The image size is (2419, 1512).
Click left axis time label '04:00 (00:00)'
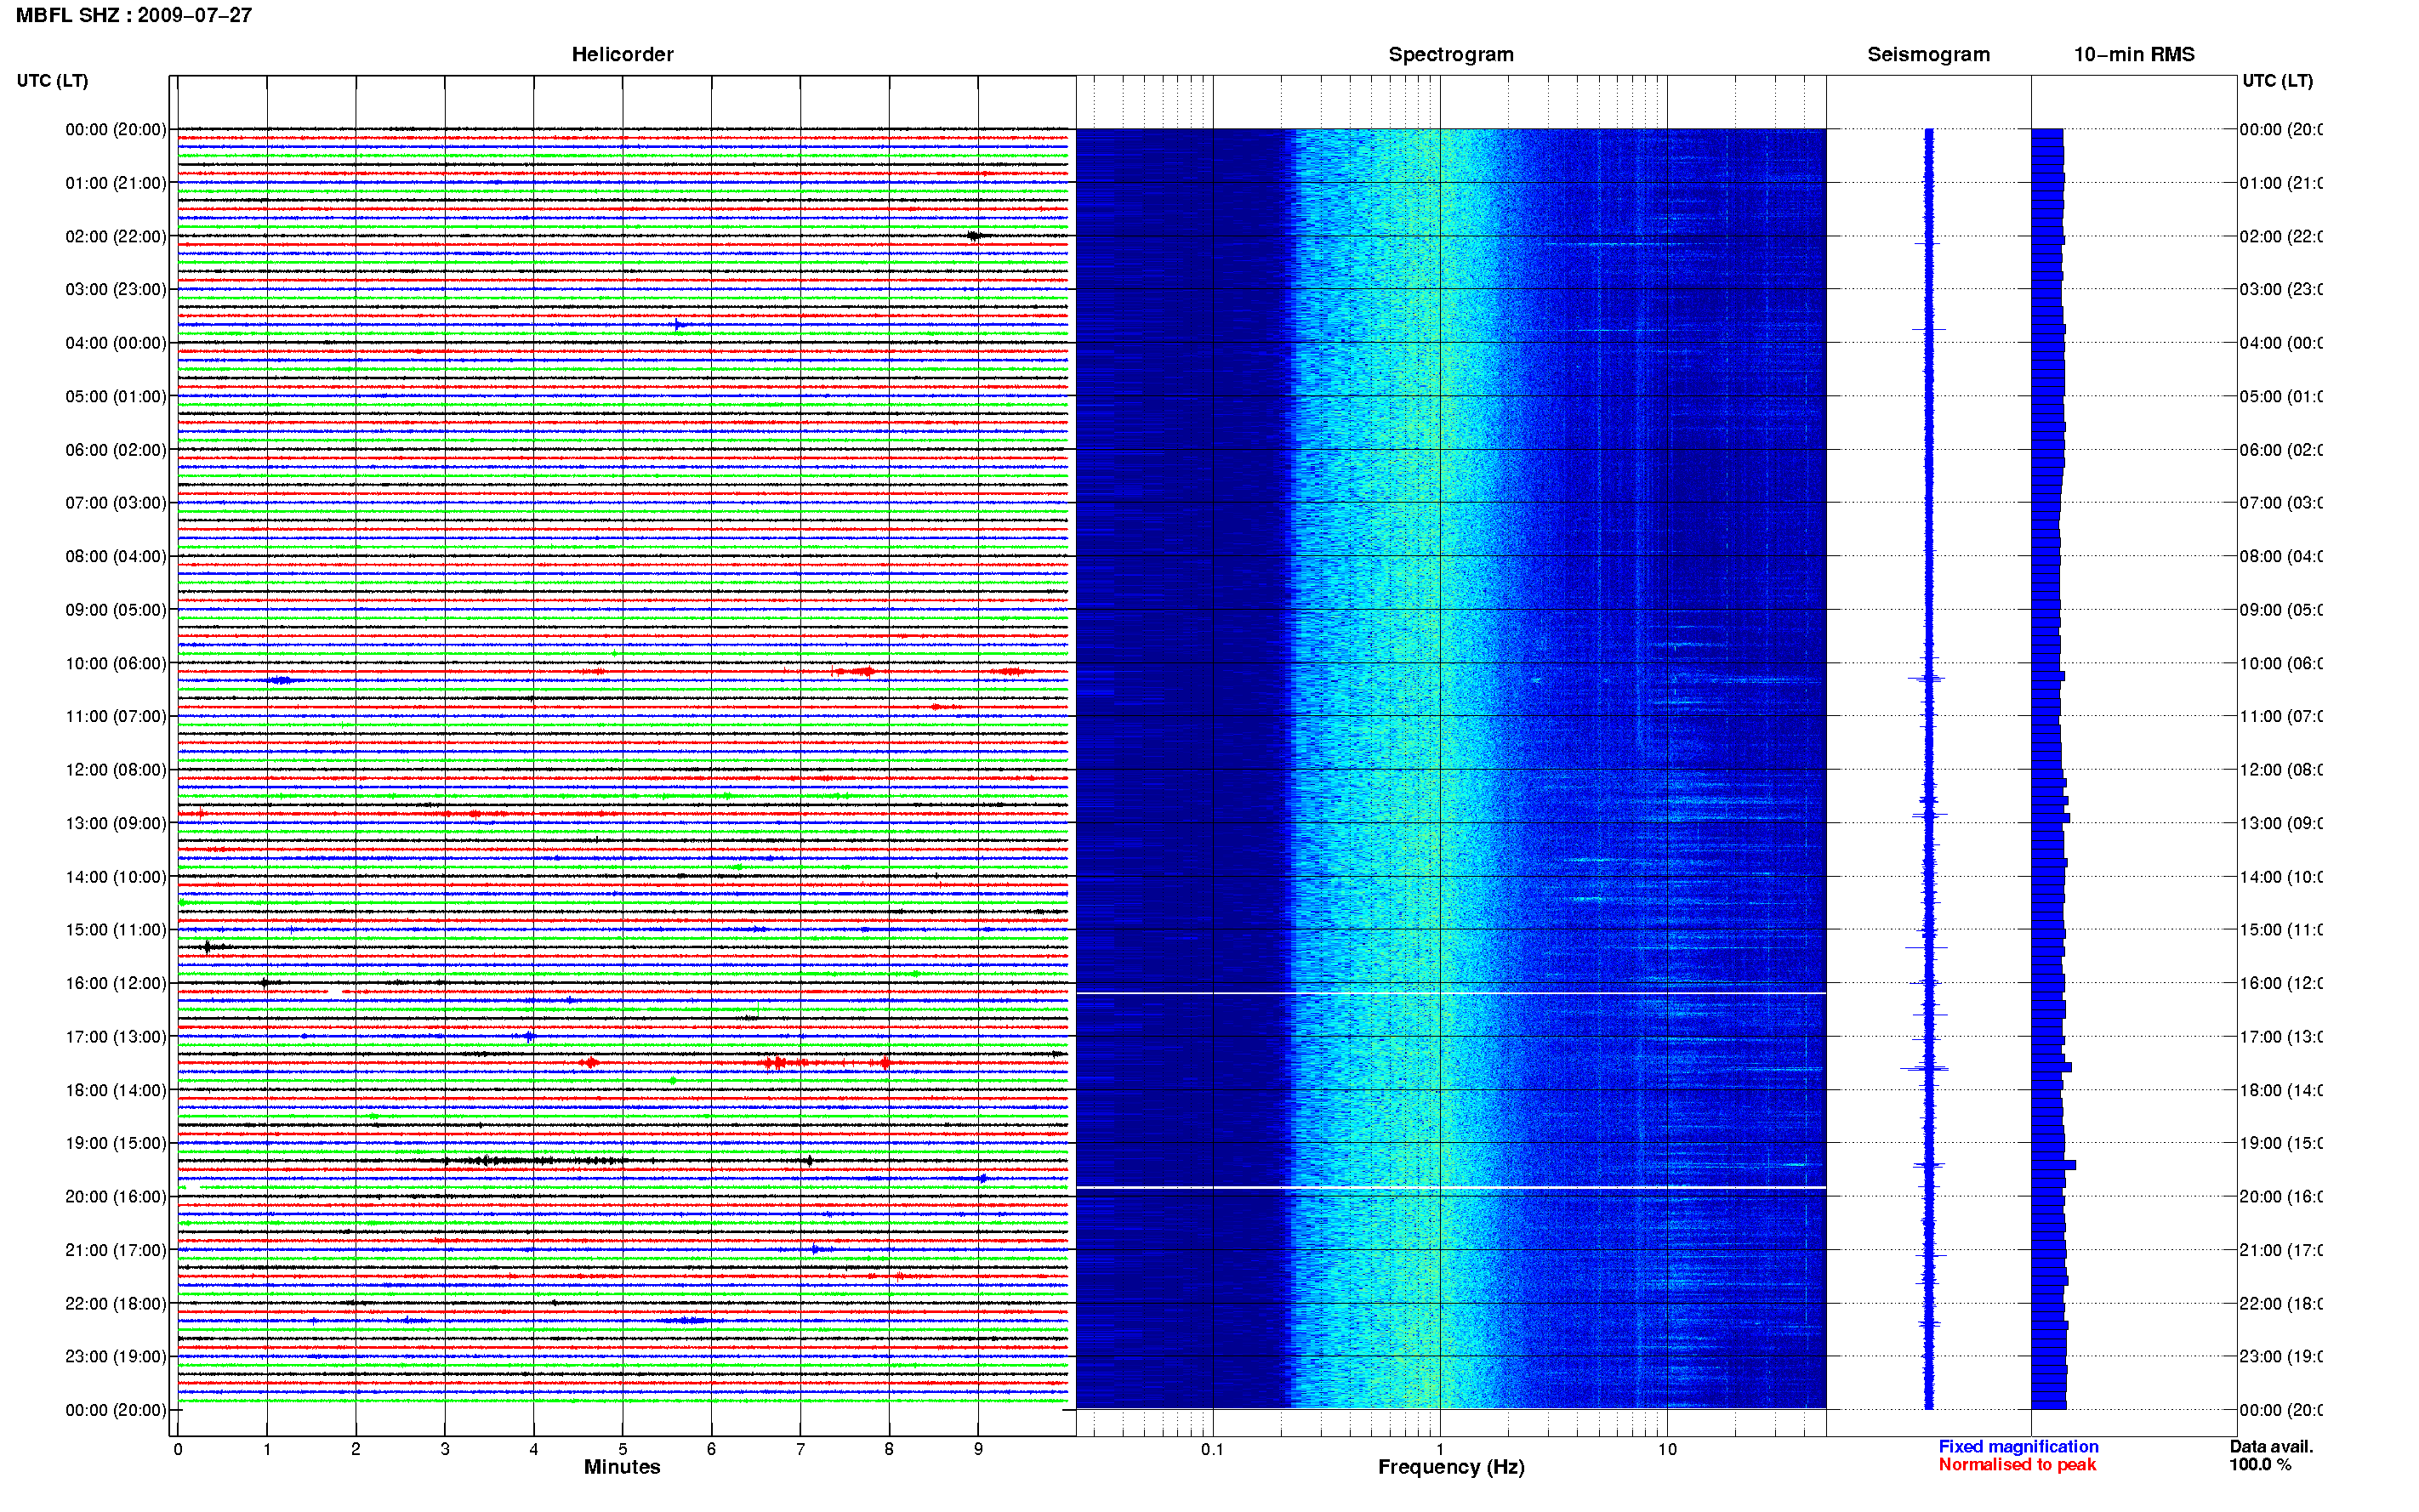[x=116, y=343]
